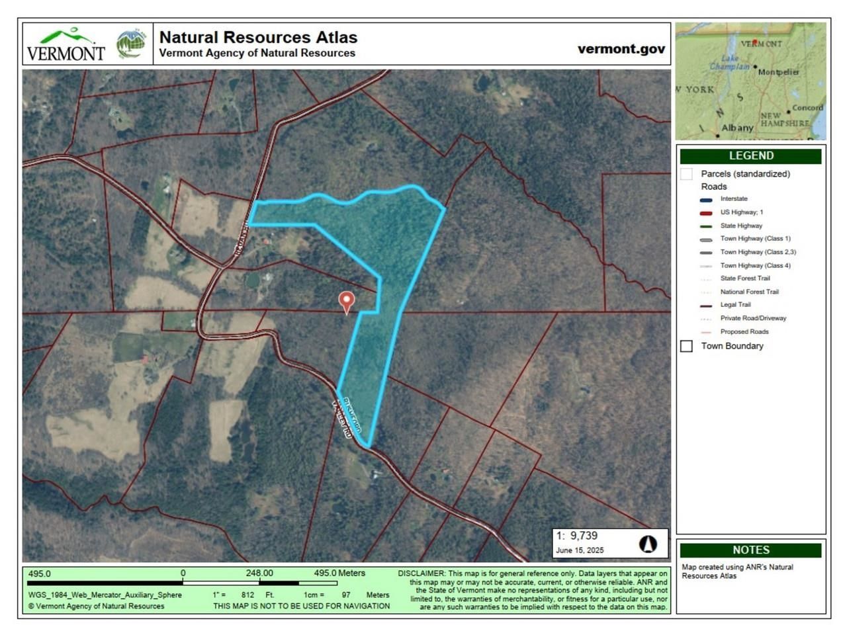
Task: Click the LEGEND header bar
Action: coord(750,156)
